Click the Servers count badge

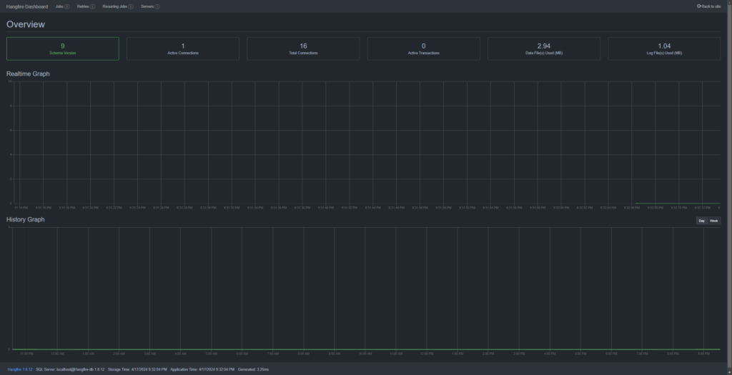pyautogui.click(x=157, y=6)
